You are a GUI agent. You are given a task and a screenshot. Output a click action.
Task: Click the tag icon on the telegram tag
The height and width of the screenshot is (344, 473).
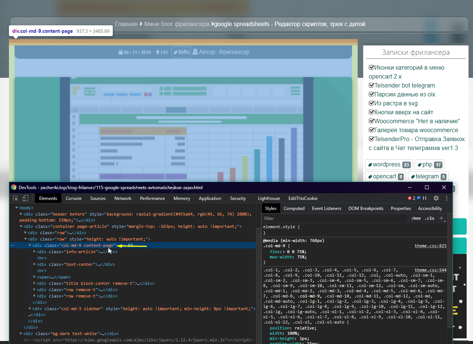(413, 176)
